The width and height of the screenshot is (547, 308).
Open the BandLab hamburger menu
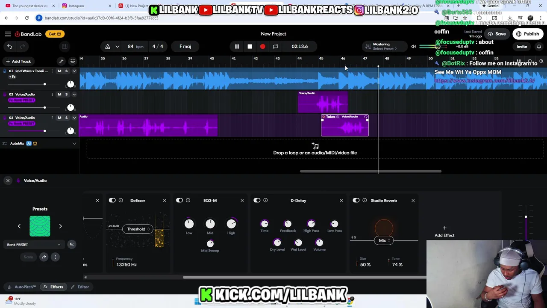[x=8, y=34]
